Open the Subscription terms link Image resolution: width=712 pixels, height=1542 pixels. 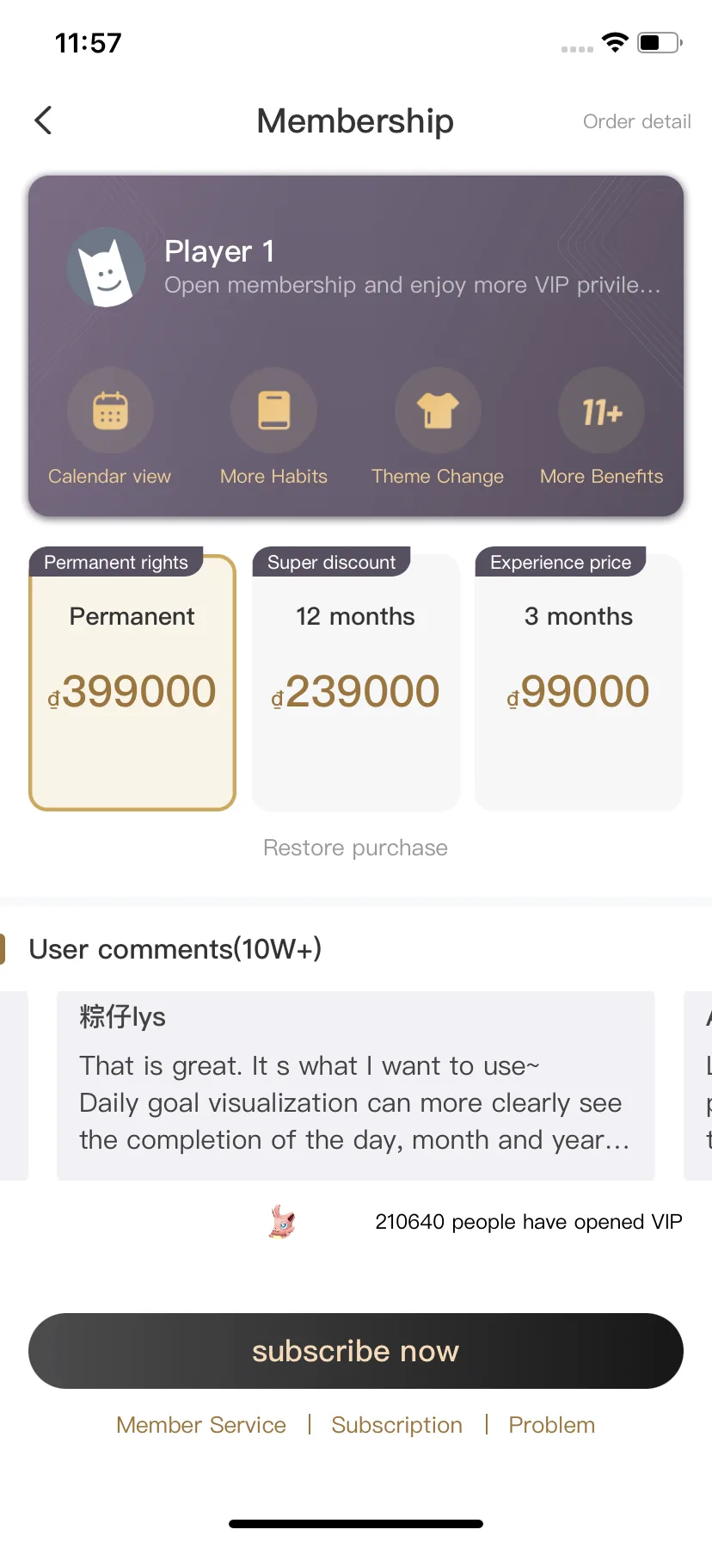[x=397, y=1425]
